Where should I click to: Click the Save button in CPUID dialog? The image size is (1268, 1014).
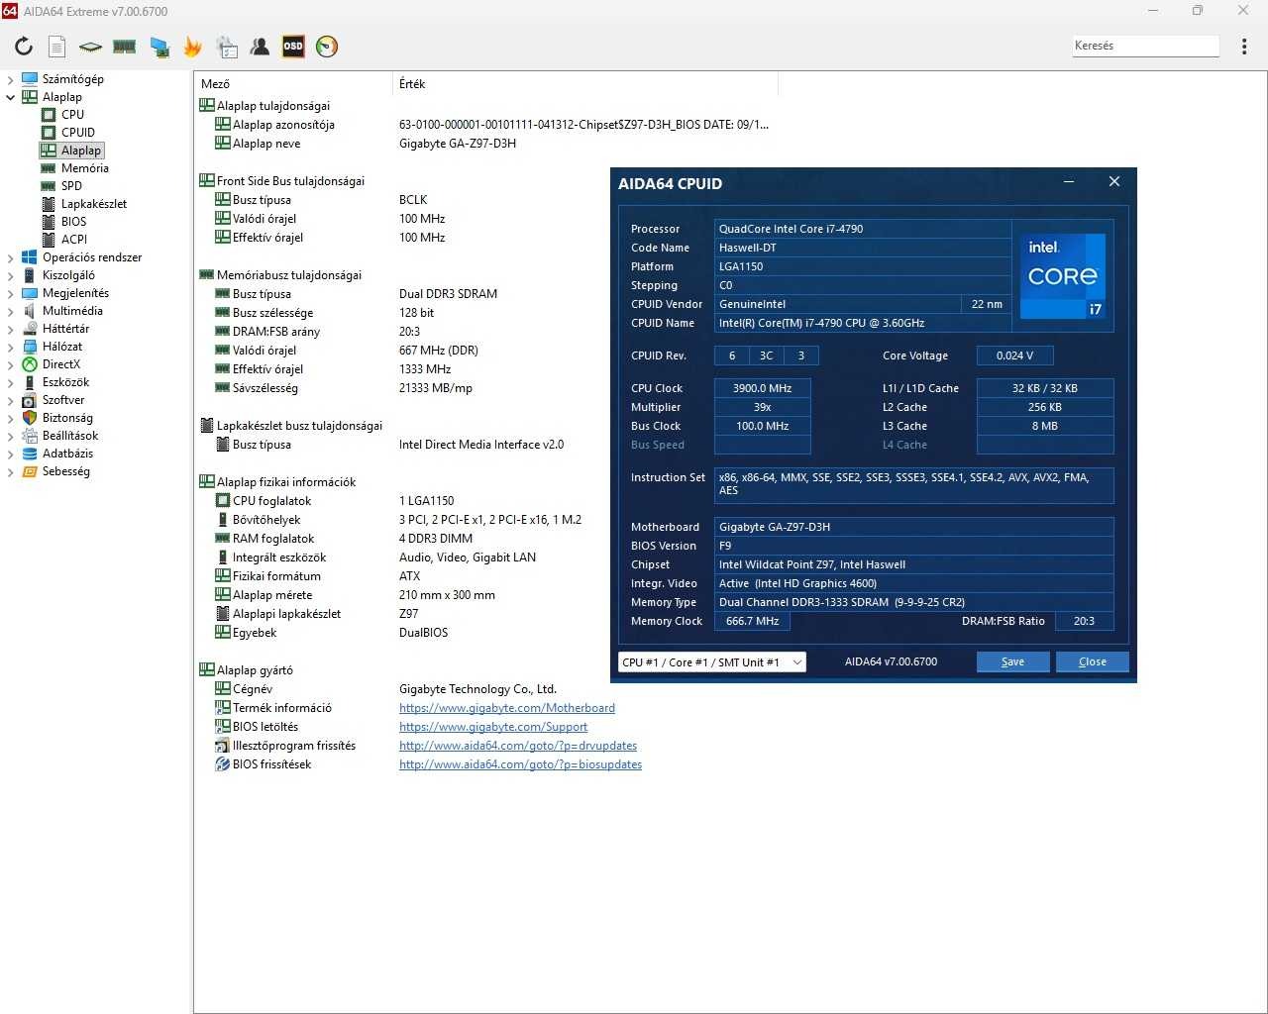coord(1012,661)
